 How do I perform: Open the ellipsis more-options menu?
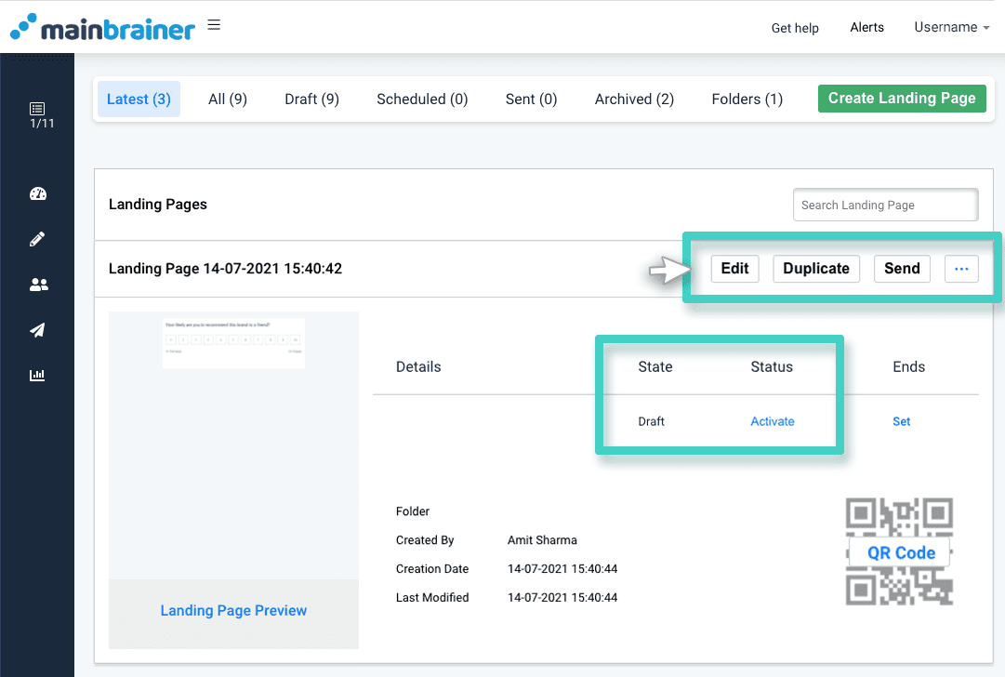961,269
